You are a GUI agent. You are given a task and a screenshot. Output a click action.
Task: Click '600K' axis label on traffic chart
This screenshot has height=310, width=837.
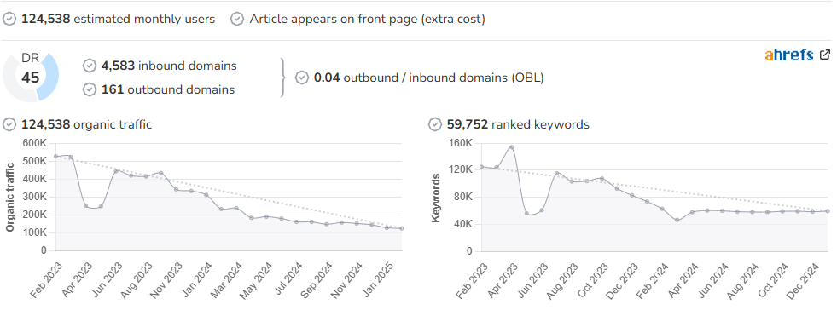[x=35, y=143]
